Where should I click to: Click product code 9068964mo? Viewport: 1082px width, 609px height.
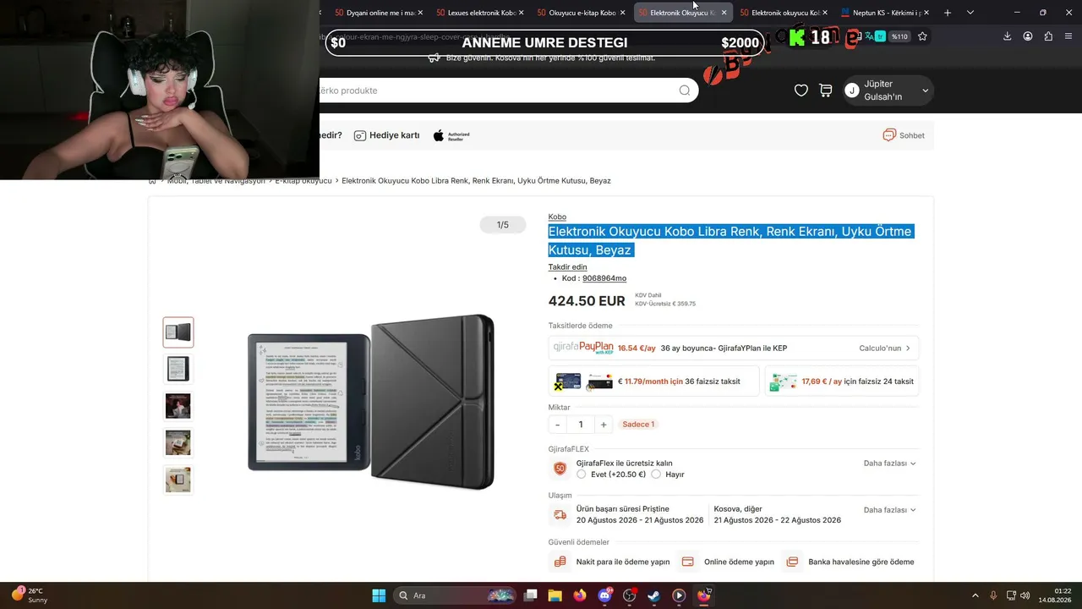click(604, 278)
